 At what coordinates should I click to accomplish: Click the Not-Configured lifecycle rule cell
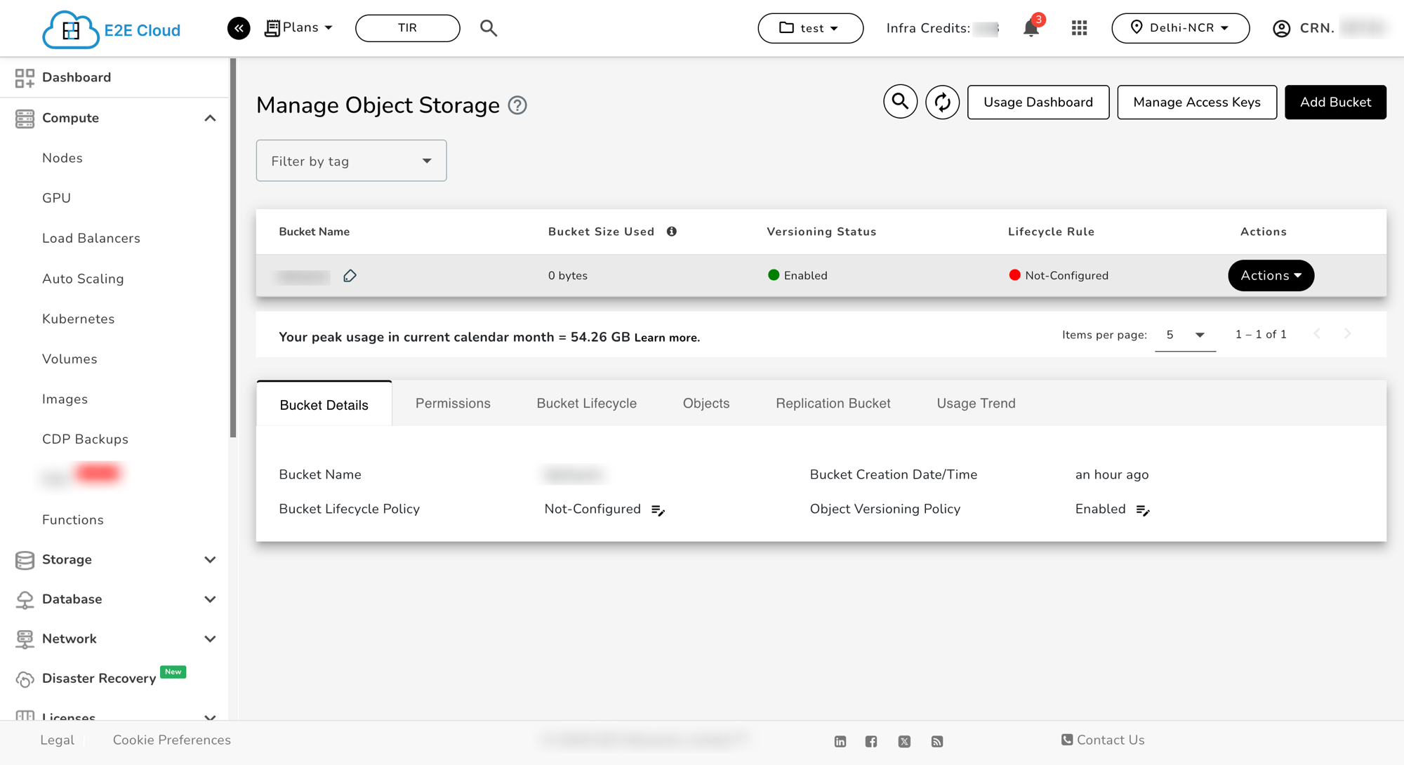1059,276
